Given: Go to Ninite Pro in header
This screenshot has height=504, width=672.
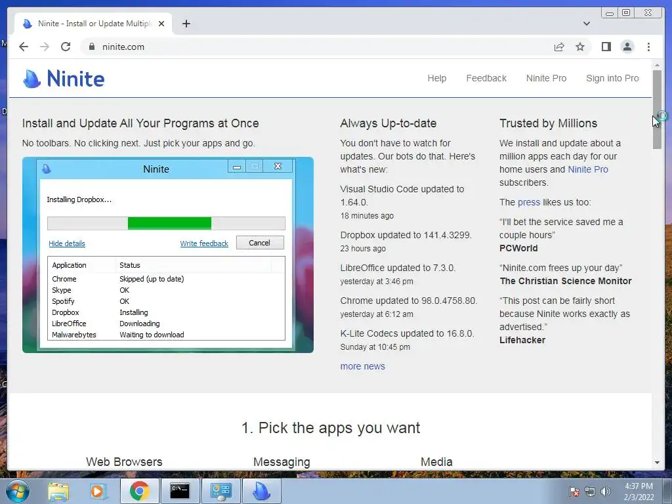Looking at the screenshot, I should point(546,79).
